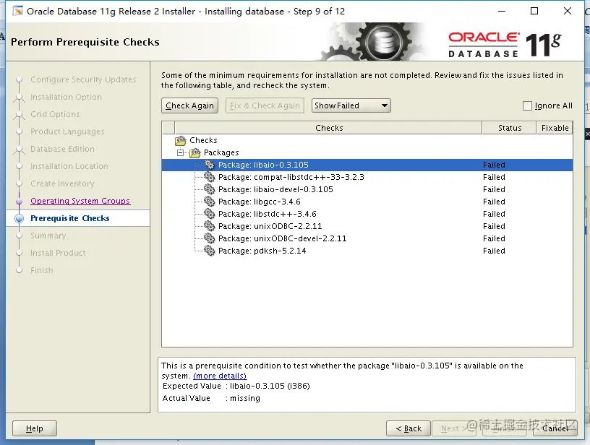Click the gear icon beside unixODBC-2.2.11

tap(209, 226)
